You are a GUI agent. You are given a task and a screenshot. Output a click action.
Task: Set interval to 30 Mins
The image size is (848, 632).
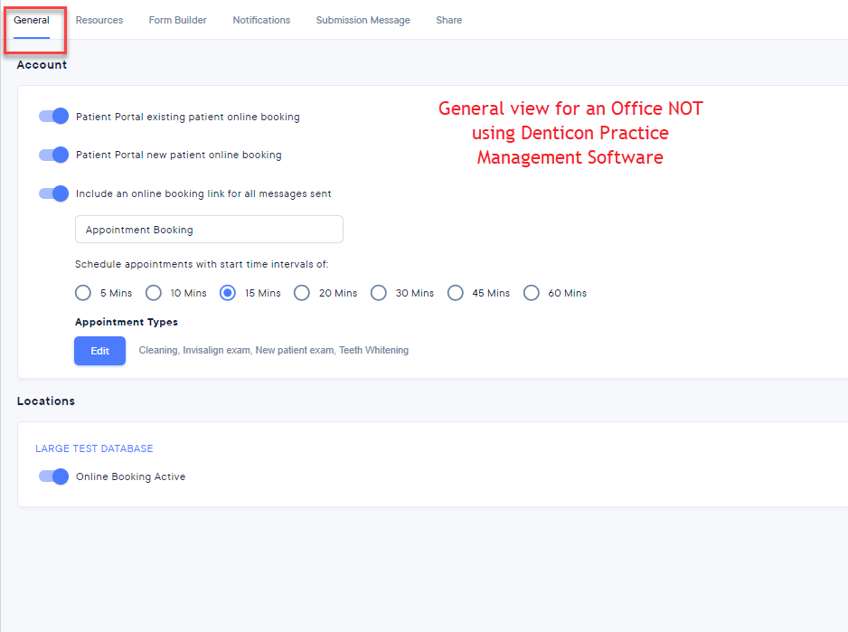click(379, 293)
